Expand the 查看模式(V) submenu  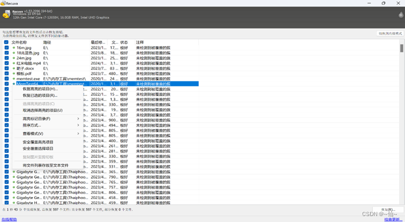(x=48, y=134)
